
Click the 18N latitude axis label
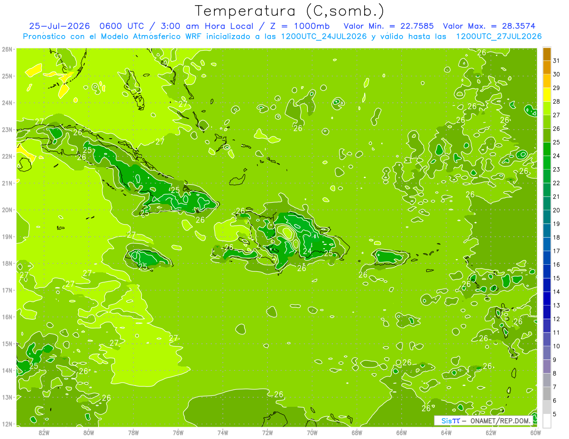[x=7, y=263]
